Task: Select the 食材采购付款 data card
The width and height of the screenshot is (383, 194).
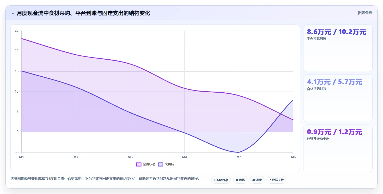Action: pyautogui.click(x=338, y=98)
